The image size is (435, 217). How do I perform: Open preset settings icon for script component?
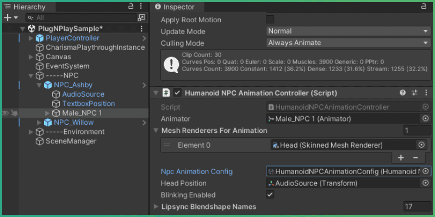(x=414, y=93)
